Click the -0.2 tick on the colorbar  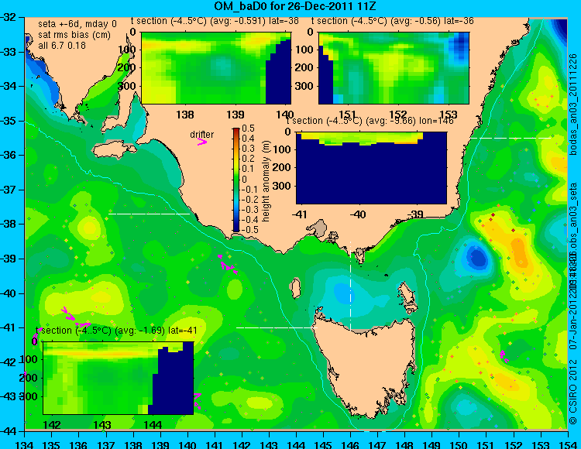pyautogui.click(x=249, y=199)
